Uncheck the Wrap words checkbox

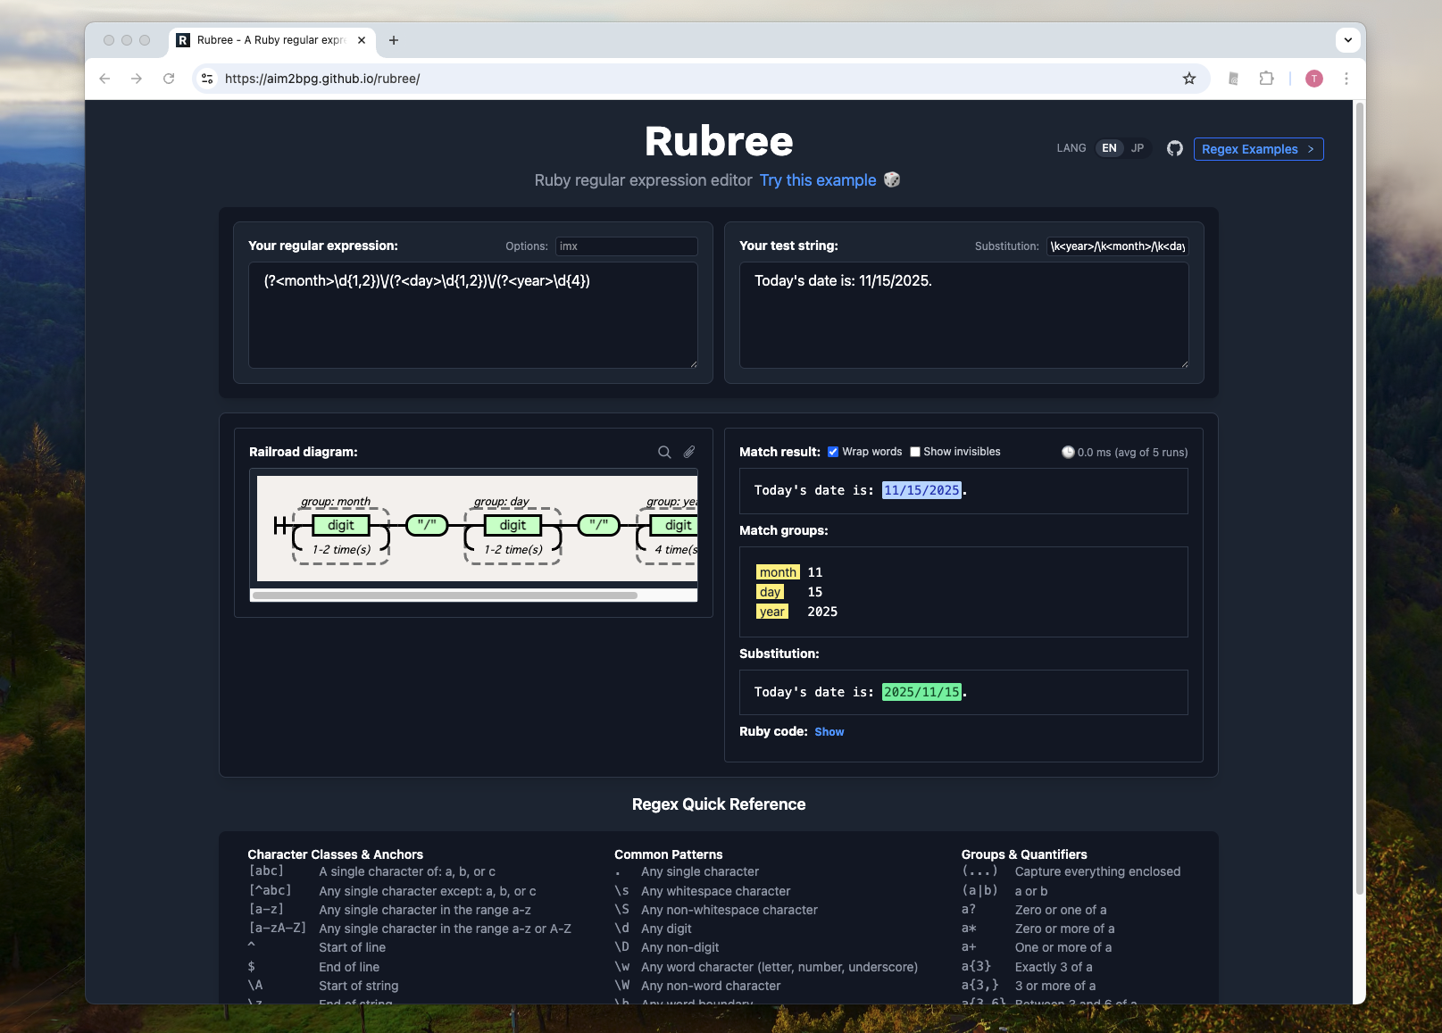coord(833,452)
